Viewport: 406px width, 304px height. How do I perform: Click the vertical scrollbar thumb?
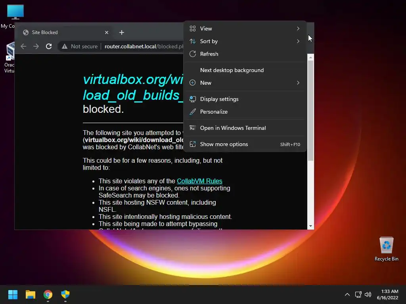coord(310,110)
